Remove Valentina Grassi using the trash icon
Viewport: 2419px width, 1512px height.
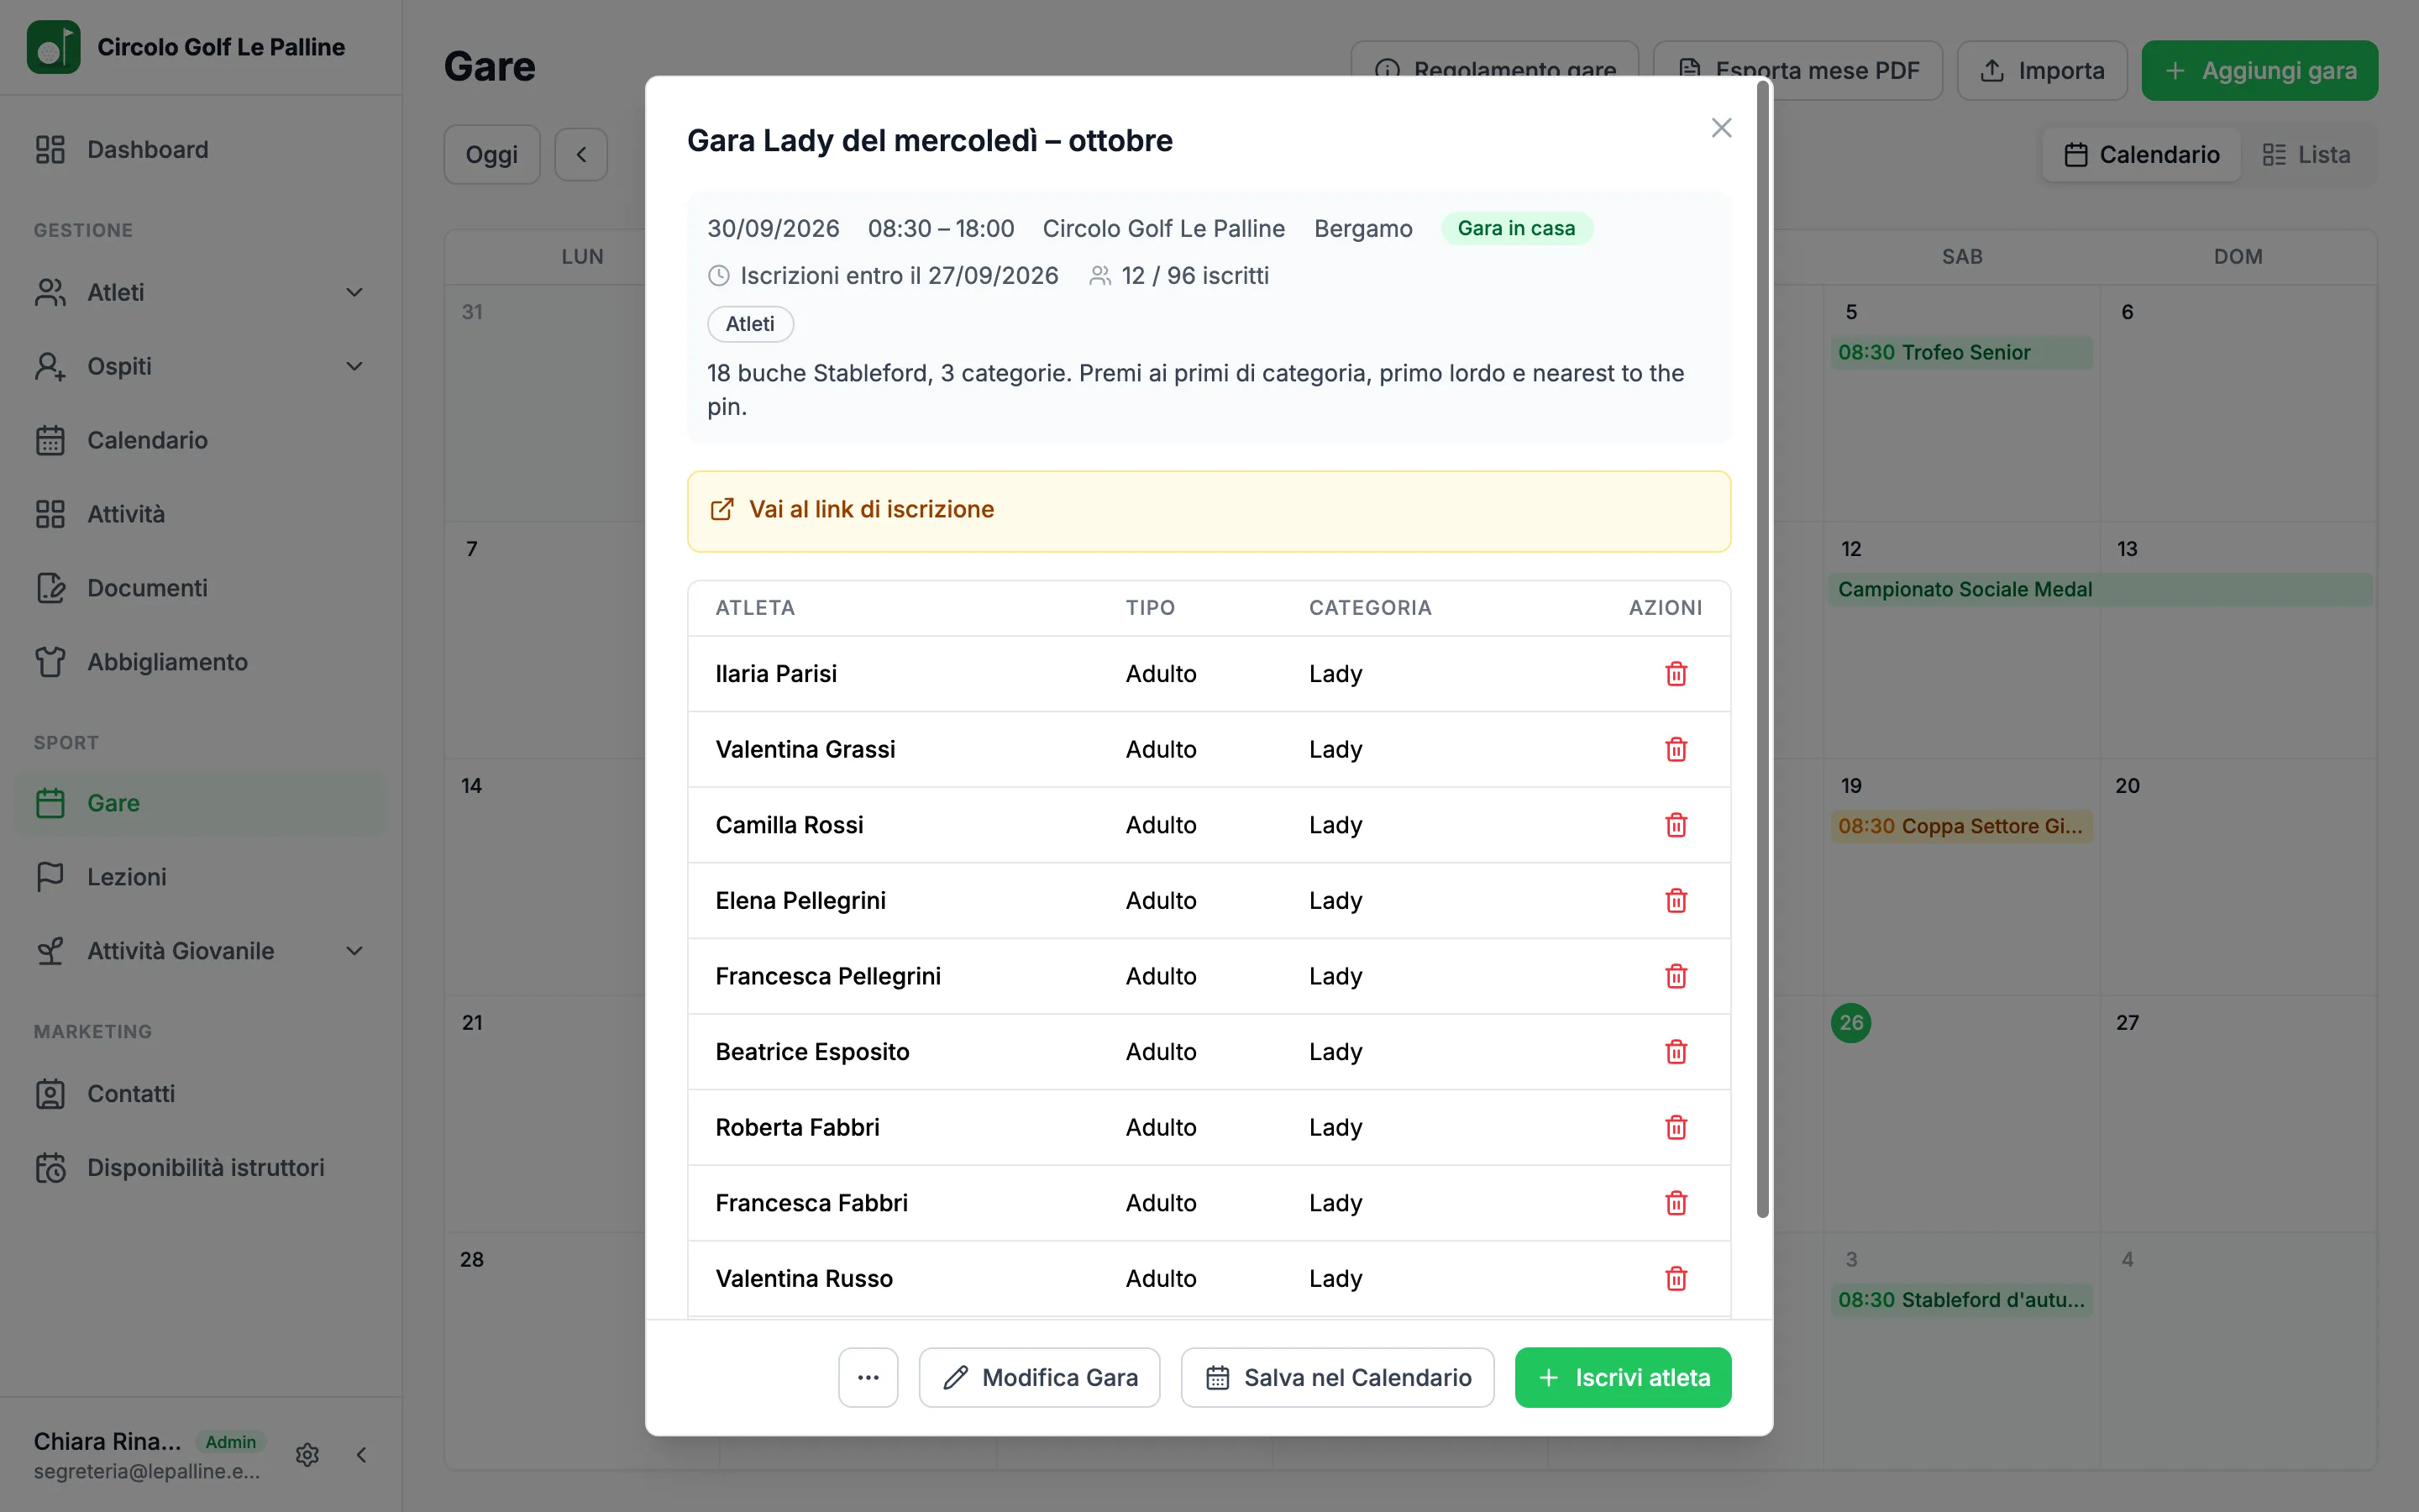pyautogui.click(x=1677, y=750)
